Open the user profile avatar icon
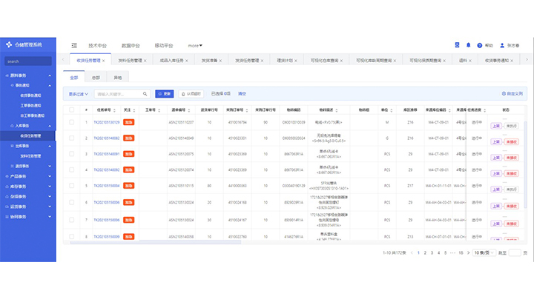This screenshot has height=299, width=534. click(x=503, y=45)
